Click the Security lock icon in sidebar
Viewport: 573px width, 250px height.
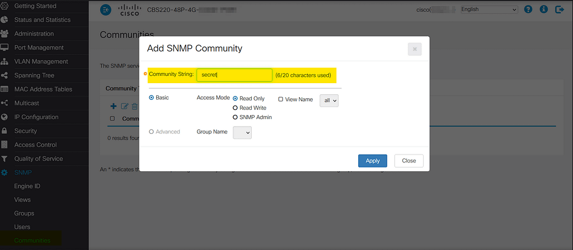(4, 131)
